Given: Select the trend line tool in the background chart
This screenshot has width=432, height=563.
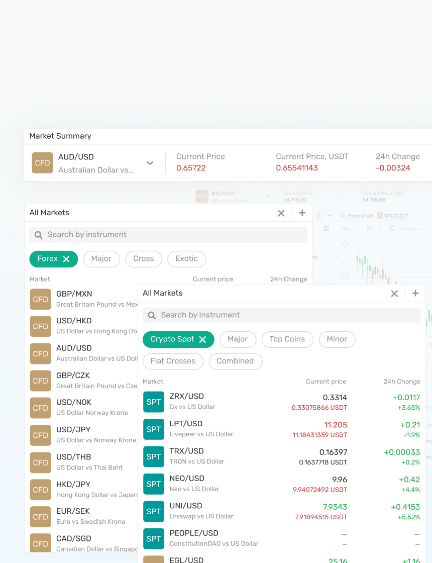Looking at the screenshot, I should click(345, 260).
